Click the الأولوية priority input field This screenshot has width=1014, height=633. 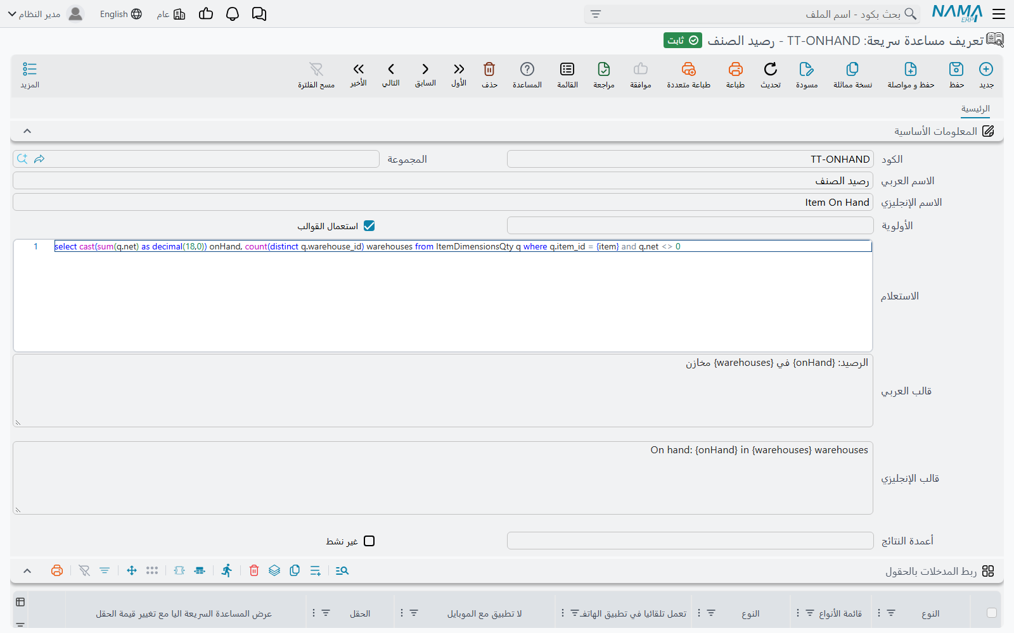[690, 225]
